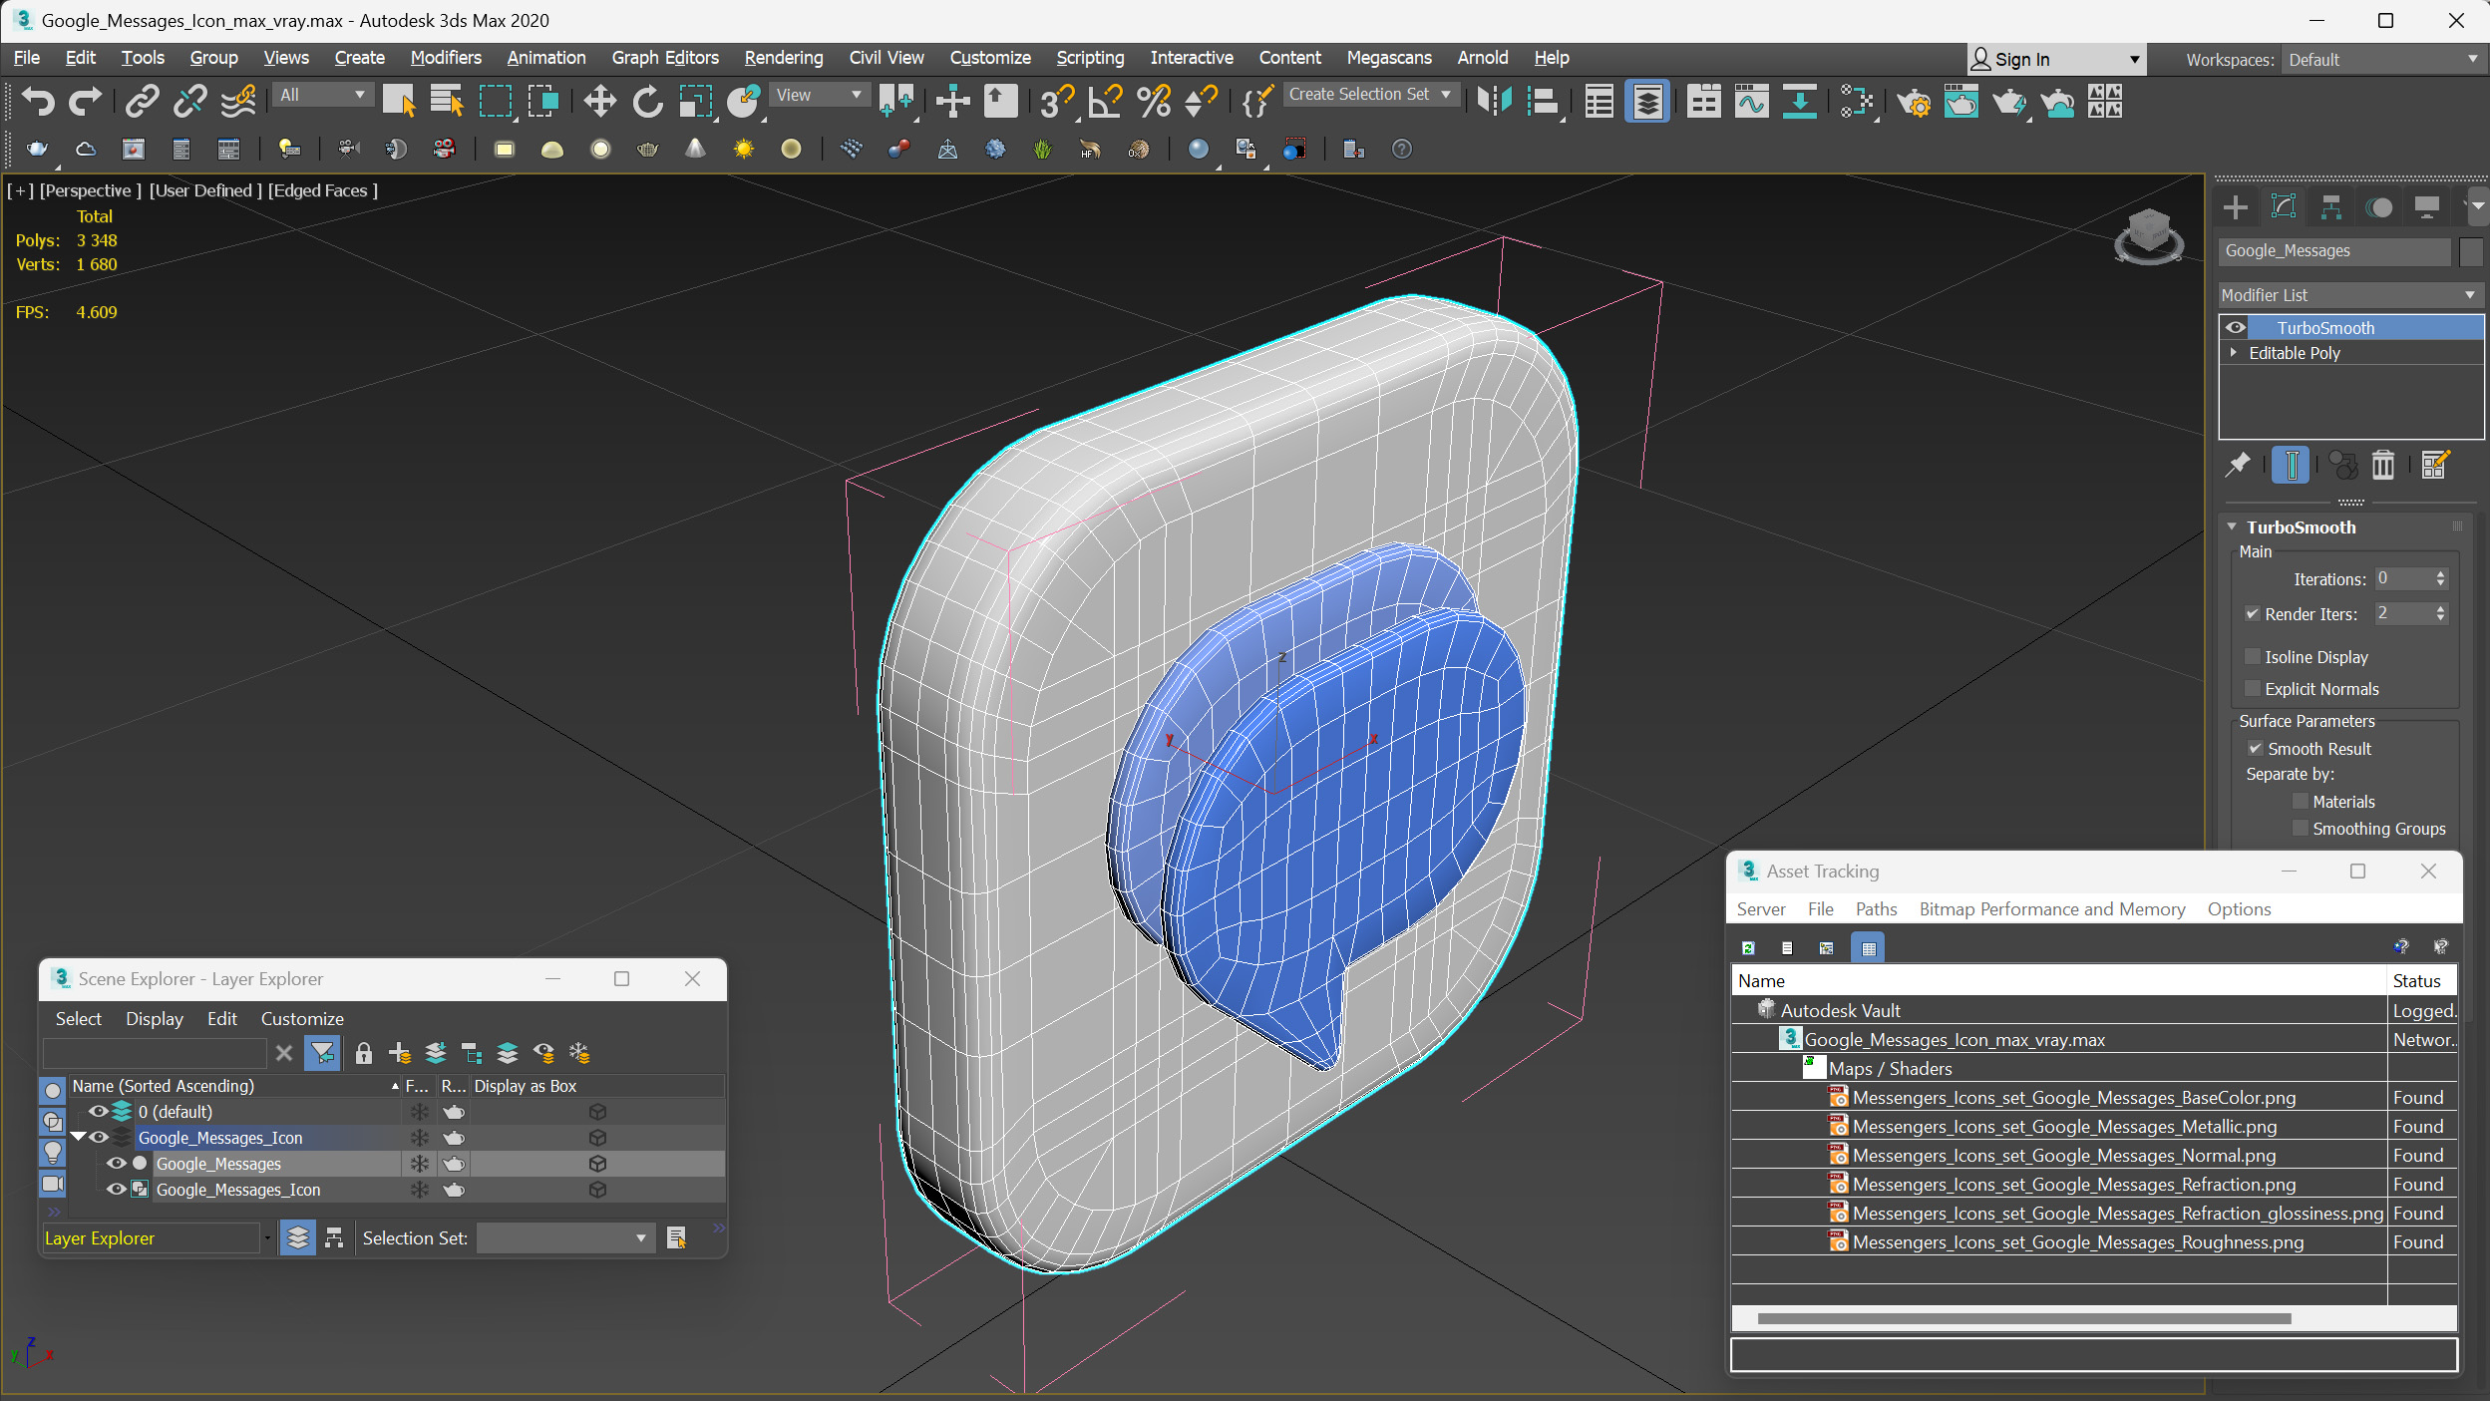Check Separate by Materials option
This screenshot has height=1401, width=2490.
point(2300,801)
